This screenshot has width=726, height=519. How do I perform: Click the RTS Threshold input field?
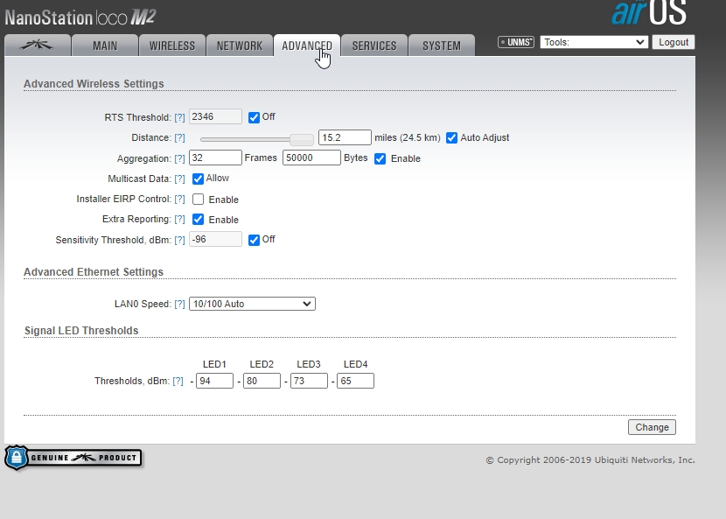coord(215,116)
